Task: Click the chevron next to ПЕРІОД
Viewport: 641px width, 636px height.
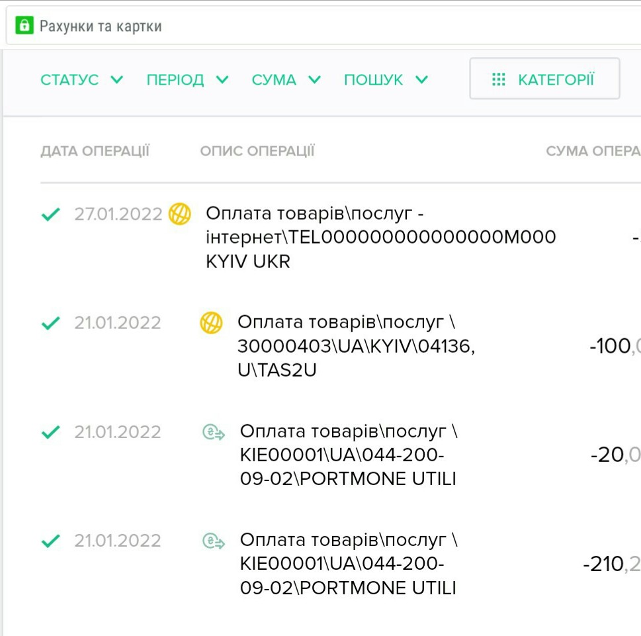Action: (x=222, y=79)
